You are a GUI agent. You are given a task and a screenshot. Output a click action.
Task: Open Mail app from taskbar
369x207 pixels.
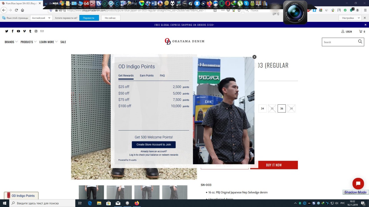pyautogui.click(x=118, y=203)
